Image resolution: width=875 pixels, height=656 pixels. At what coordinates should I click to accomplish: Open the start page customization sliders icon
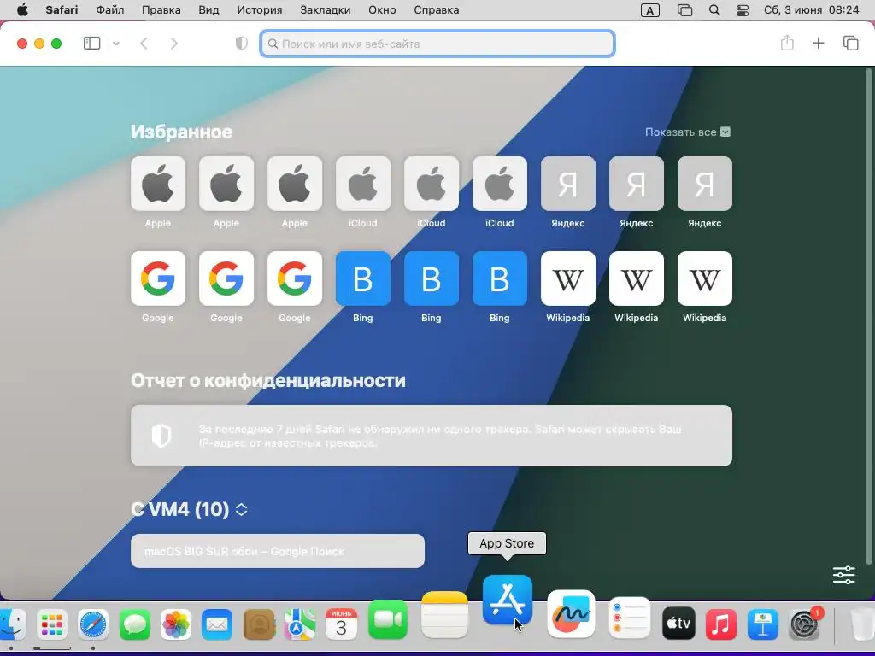coord(843,575)
